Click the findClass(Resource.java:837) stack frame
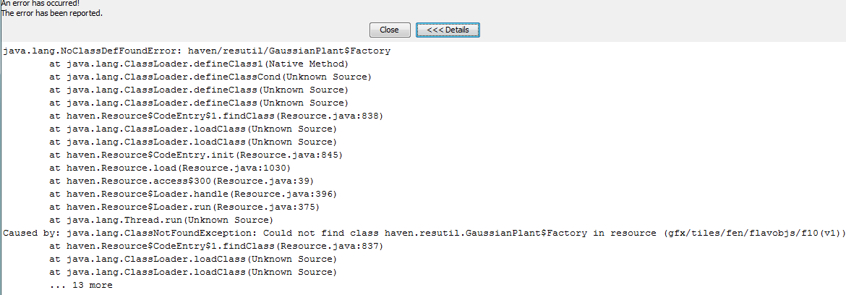 pos(215,247)
